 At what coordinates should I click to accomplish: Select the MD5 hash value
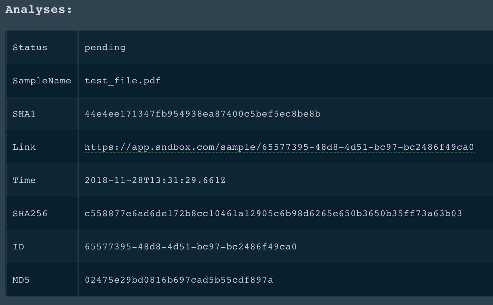click(179, 280)
